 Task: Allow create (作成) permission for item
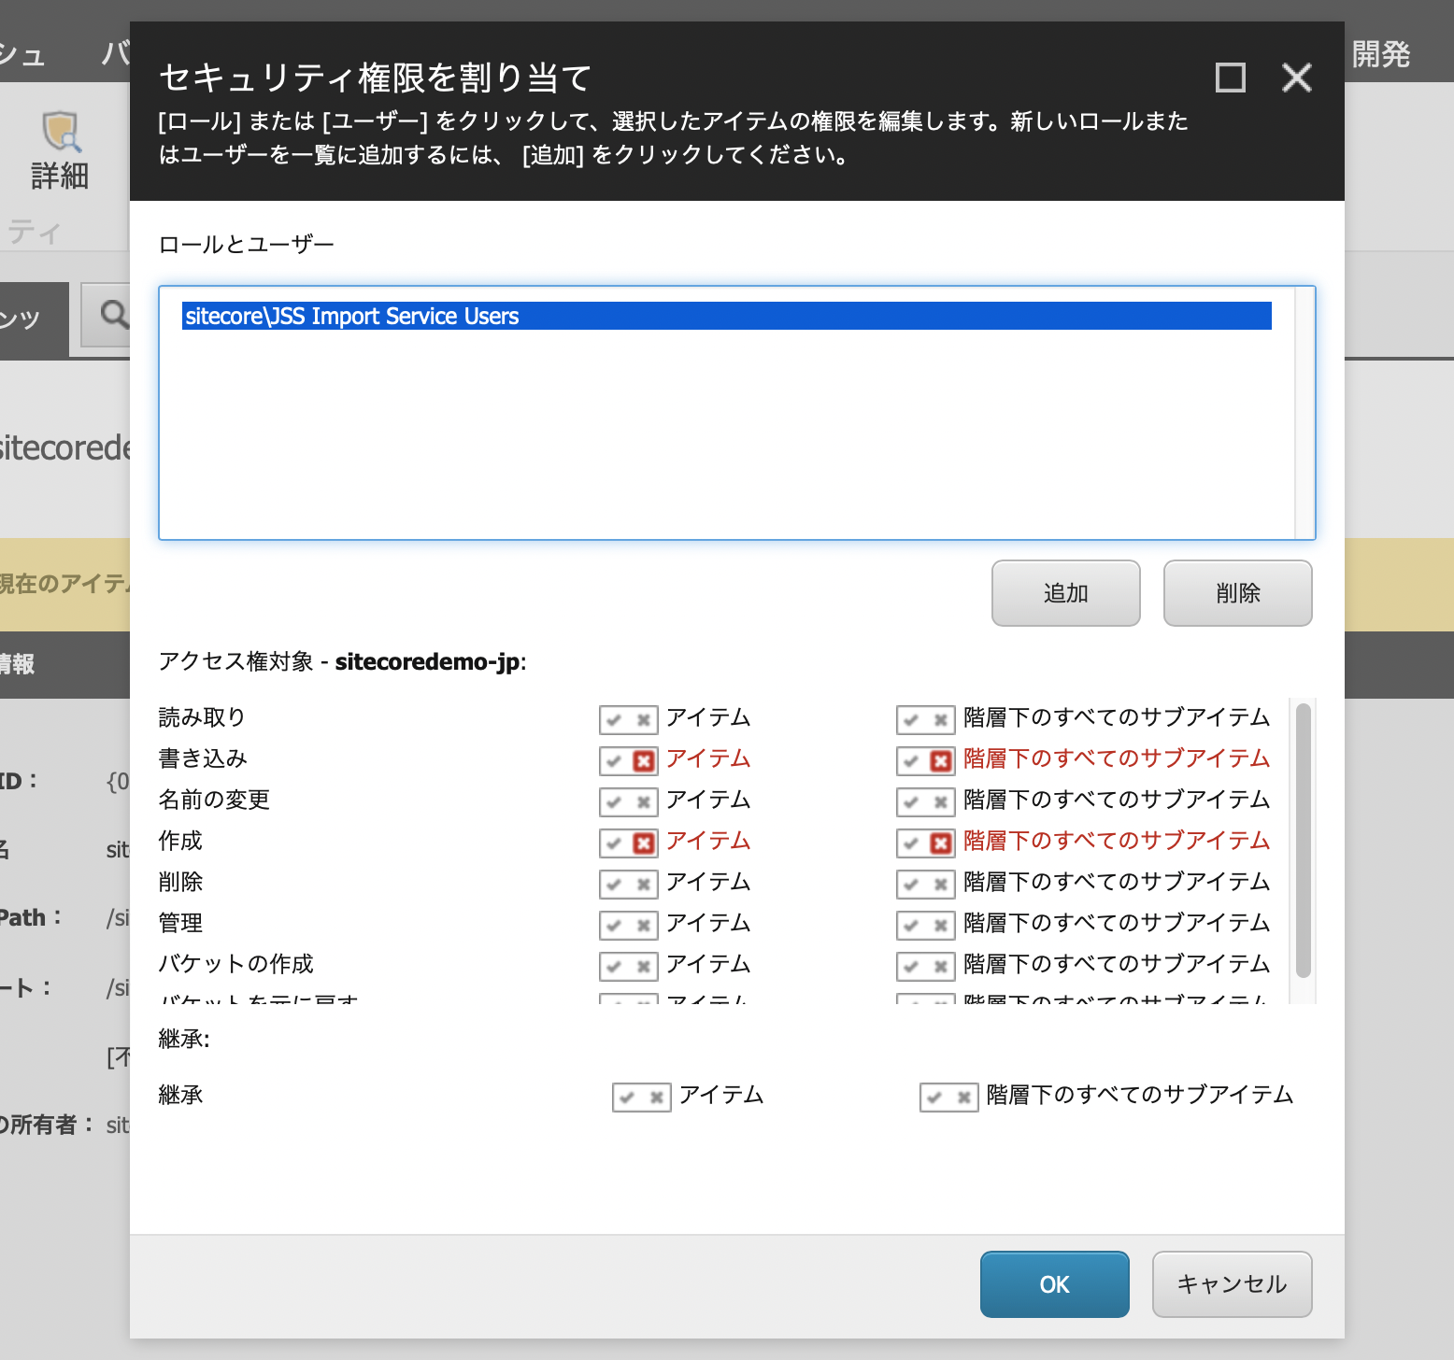pos(614,843)
